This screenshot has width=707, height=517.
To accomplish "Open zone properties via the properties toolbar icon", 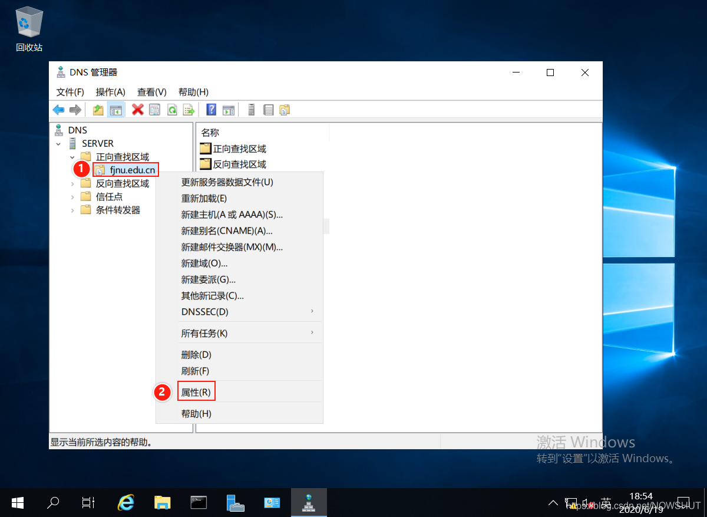I will point(154,110).
